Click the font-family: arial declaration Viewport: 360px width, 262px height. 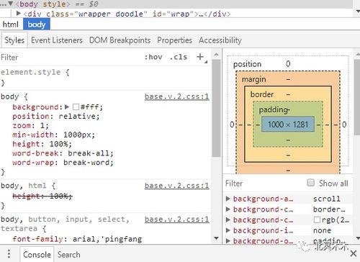pyautogui.click(x=77, y=239)
